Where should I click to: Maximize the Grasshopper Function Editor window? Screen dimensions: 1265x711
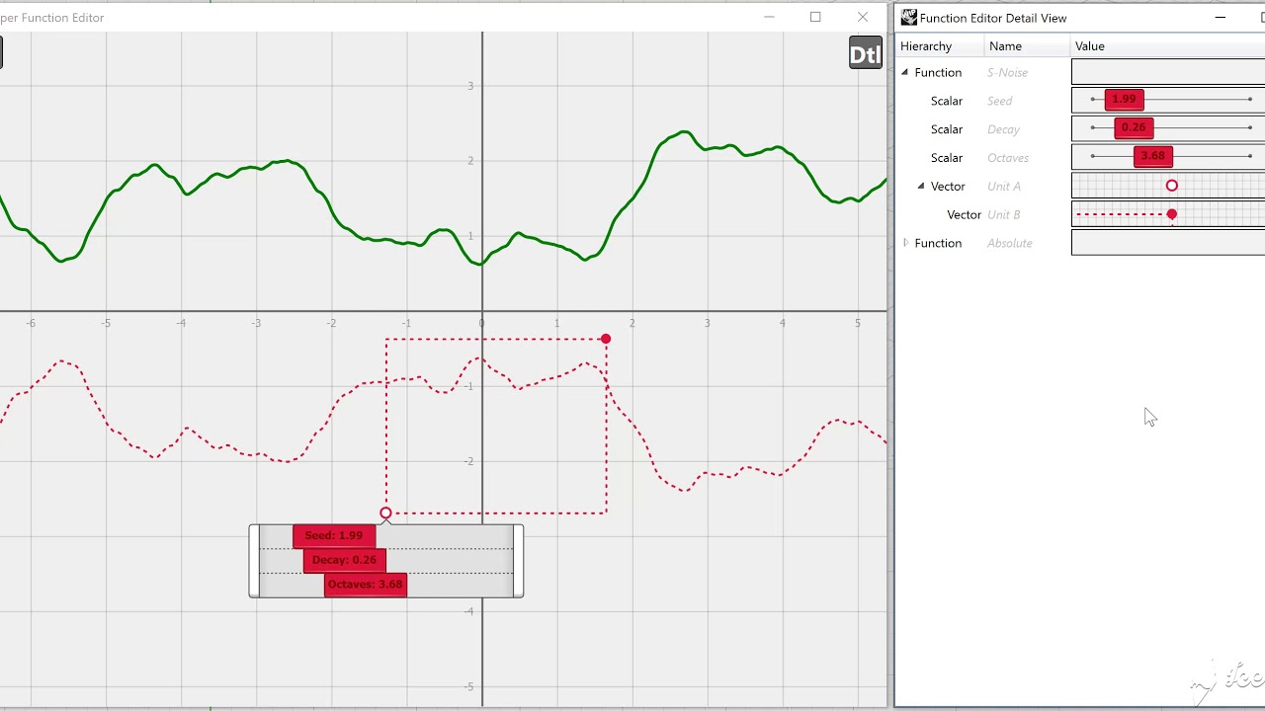click(815, 17)
